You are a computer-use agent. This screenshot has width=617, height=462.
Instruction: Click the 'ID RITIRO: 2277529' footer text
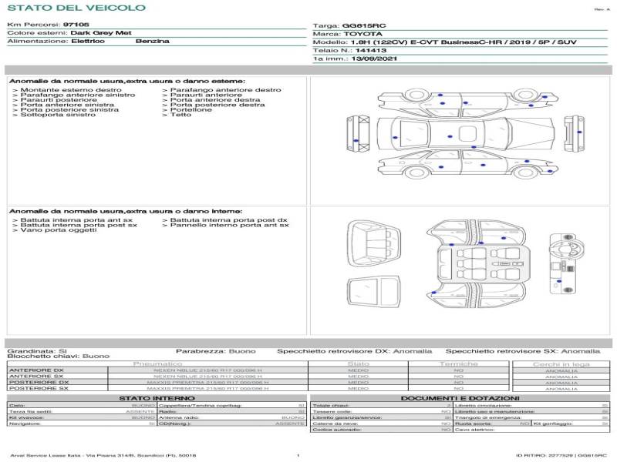545,456
